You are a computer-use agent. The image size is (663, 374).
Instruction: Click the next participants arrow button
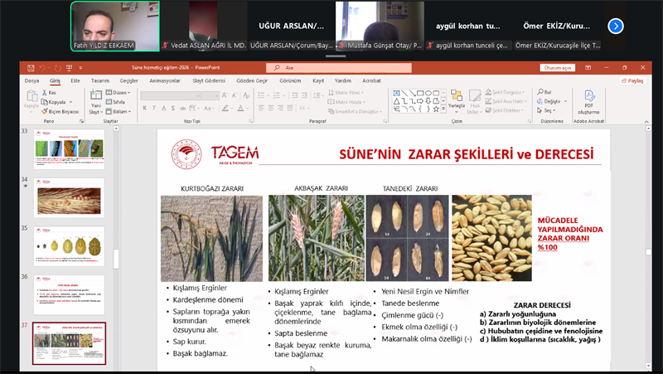point(616,26)
